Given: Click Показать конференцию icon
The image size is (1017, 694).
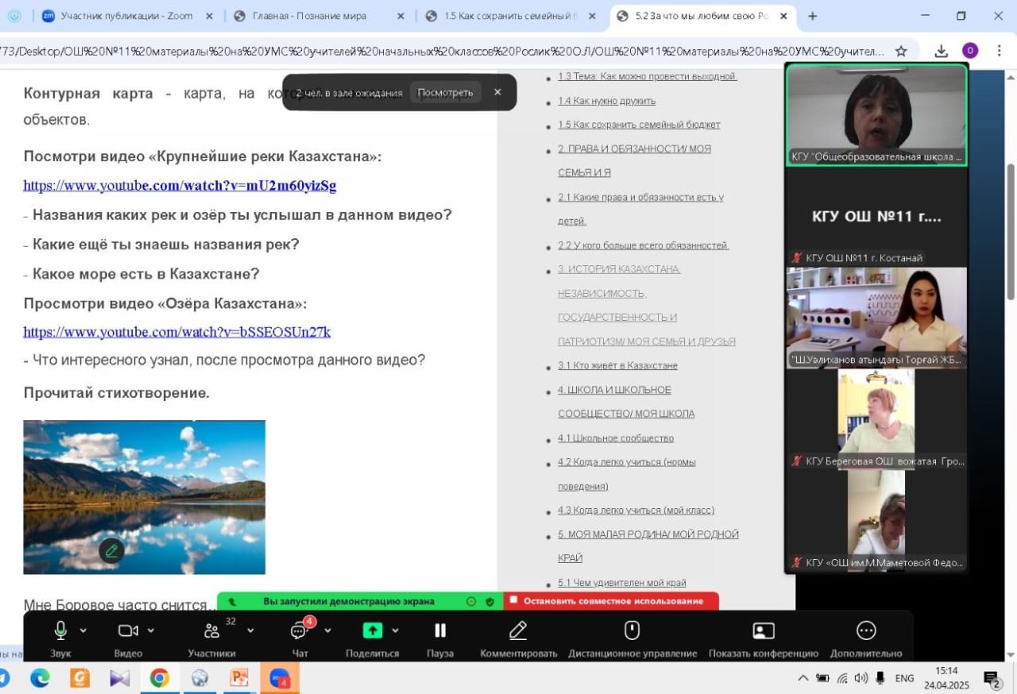Looking at the screenshot, I should point(763,630).
